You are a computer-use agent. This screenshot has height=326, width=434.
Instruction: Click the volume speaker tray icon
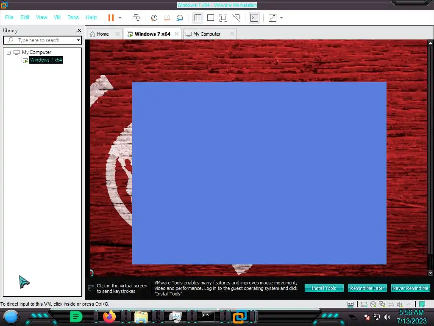click(387, 317)
